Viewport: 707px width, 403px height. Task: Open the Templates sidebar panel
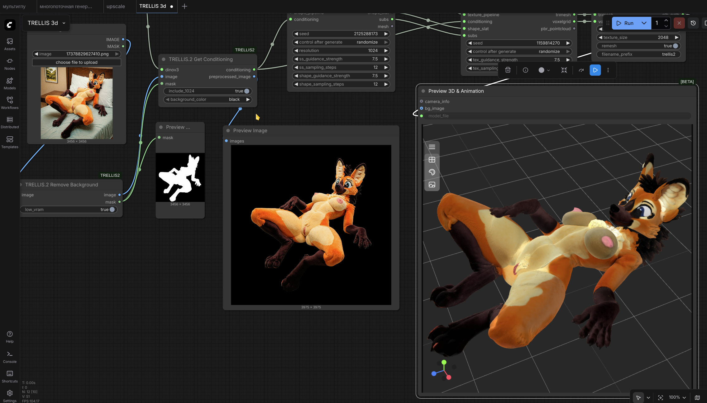[x=10, y=142]
